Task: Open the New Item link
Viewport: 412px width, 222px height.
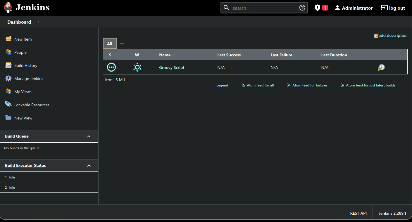Action: pyautogui.click(x=23, y=39)
